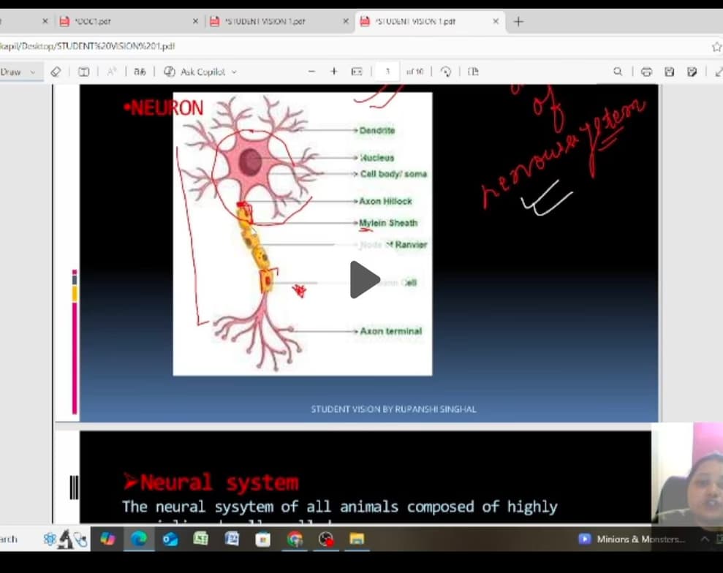Click the Add text box icon
The height and width of the screenshot is (573, 723).
(84, 72)
